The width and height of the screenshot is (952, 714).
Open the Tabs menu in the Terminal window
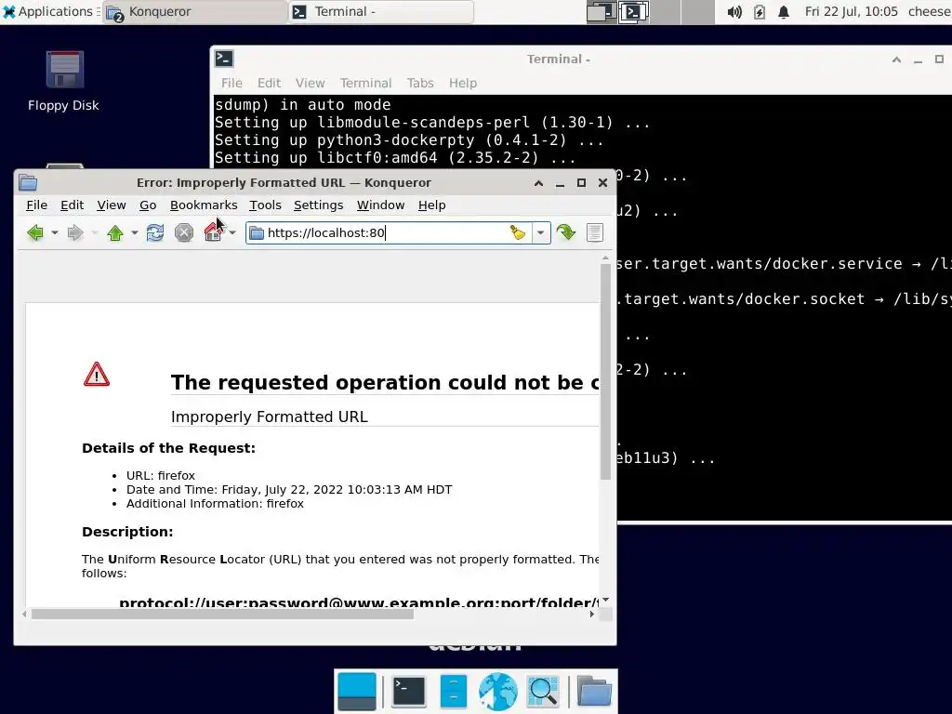click(x=420, y=83)
